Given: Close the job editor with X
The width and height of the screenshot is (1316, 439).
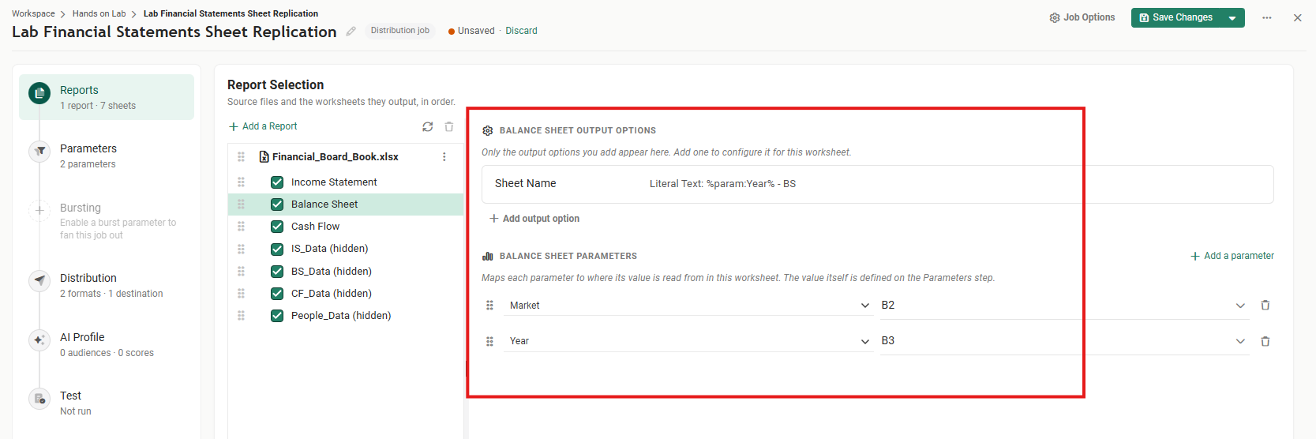Looking at the screenshot, I should (1298, 17).
